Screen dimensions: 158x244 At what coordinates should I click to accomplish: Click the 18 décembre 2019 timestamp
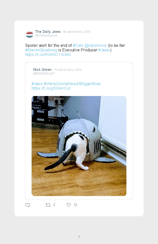click(77, 32)
